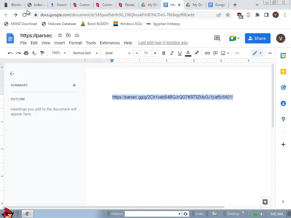
Task: Open the Google Meet call dropdown
Action: coord(234,38)
